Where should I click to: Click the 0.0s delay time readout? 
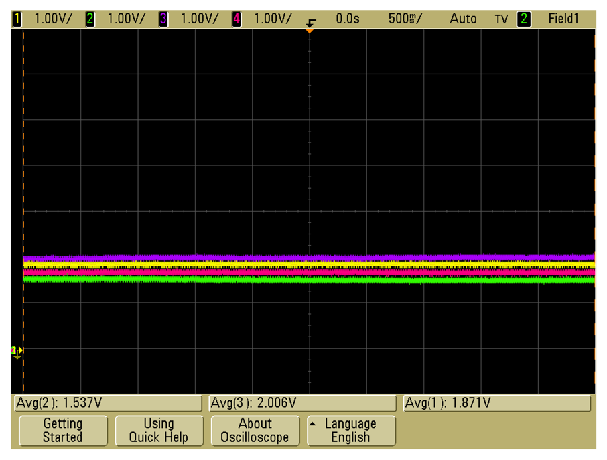tap(348, 19)
